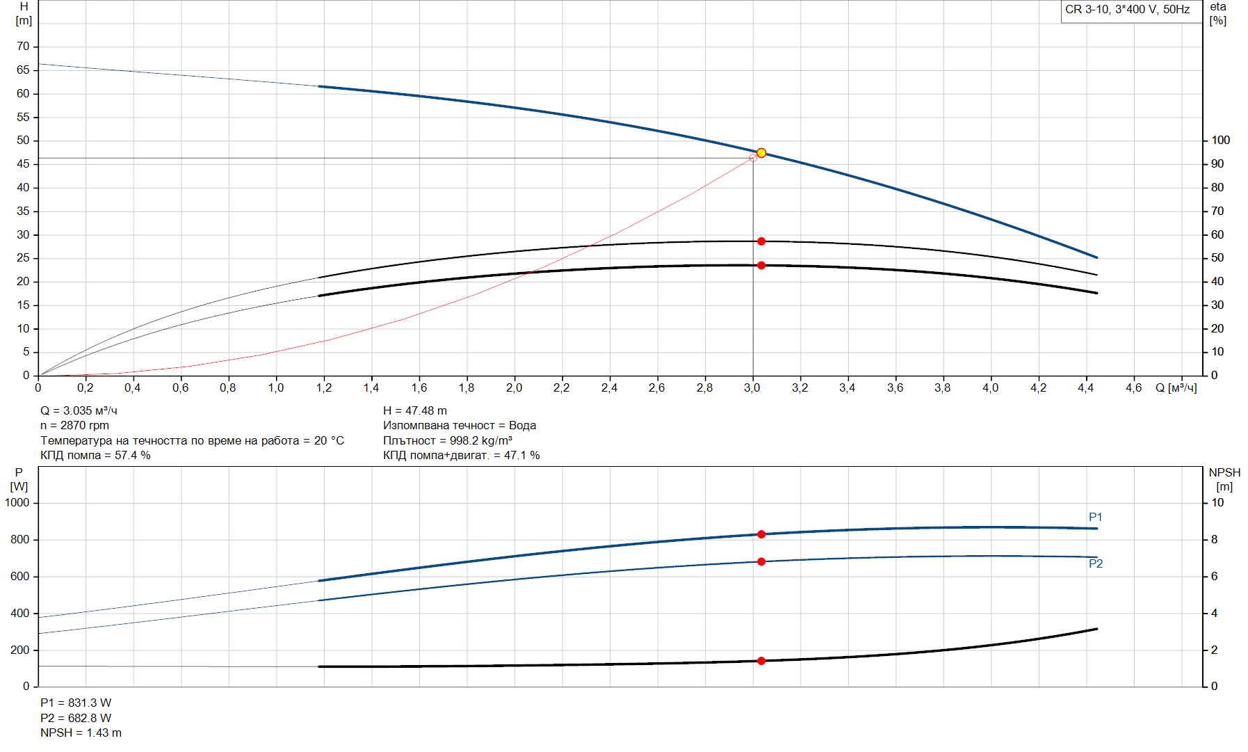Click the red dot on the pump efficiency curve
The image size is (1248, 752).
pyautogui.click(x=761, y=241)
